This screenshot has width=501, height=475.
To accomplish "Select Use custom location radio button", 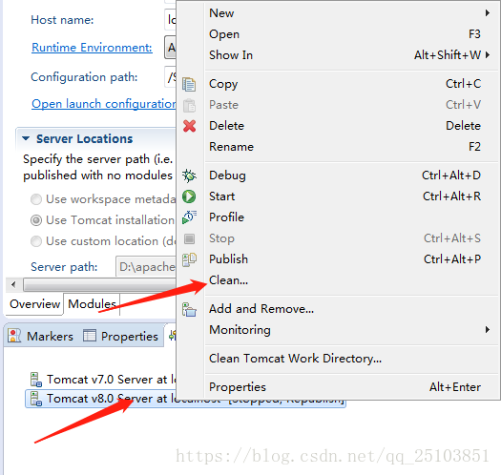I will 36,241.
